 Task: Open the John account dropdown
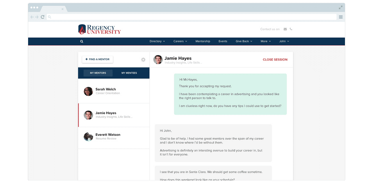coord(284,41)
